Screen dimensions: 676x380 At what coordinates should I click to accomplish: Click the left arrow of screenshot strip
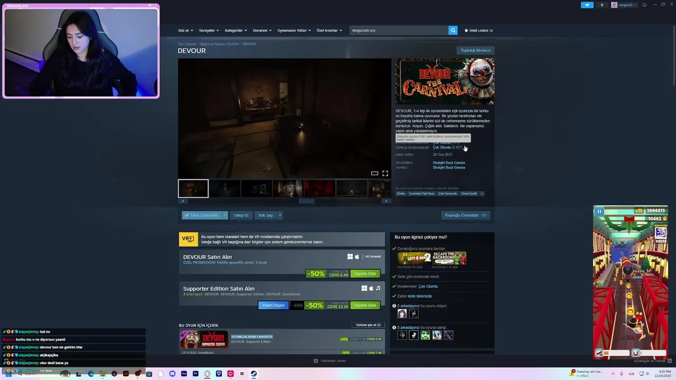(183, 201)
